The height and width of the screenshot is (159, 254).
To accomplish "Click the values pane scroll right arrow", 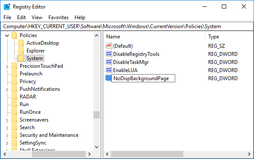I will tap(249, 154).
